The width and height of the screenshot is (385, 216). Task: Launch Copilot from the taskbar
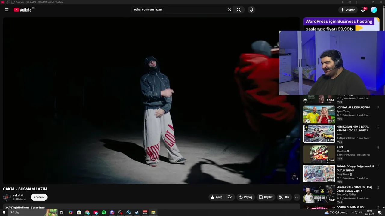tap(71, 212)
